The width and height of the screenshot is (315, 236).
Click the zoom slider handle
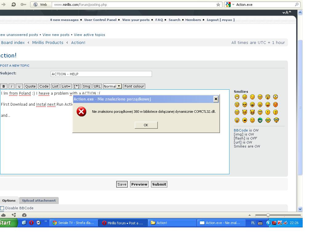(268, 215)
